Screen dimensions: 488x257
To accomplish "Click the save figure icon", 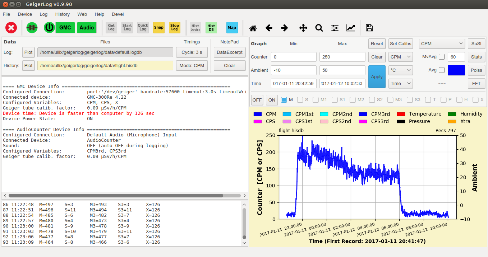I will (x=369, y=28).
